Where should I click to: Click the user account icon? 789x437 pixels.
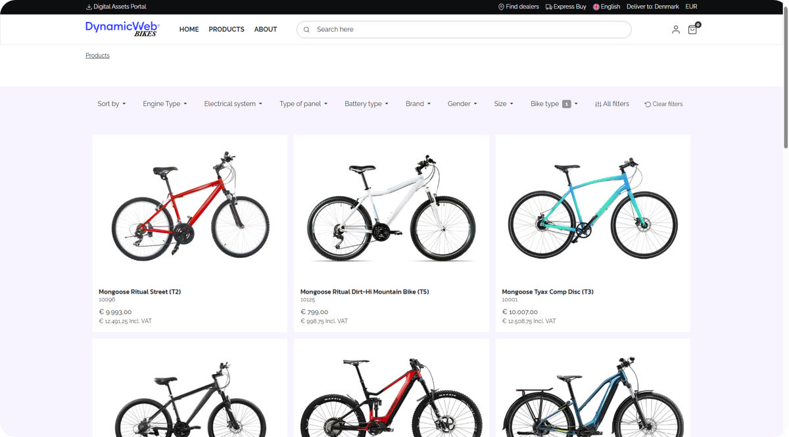click(675, 30)
